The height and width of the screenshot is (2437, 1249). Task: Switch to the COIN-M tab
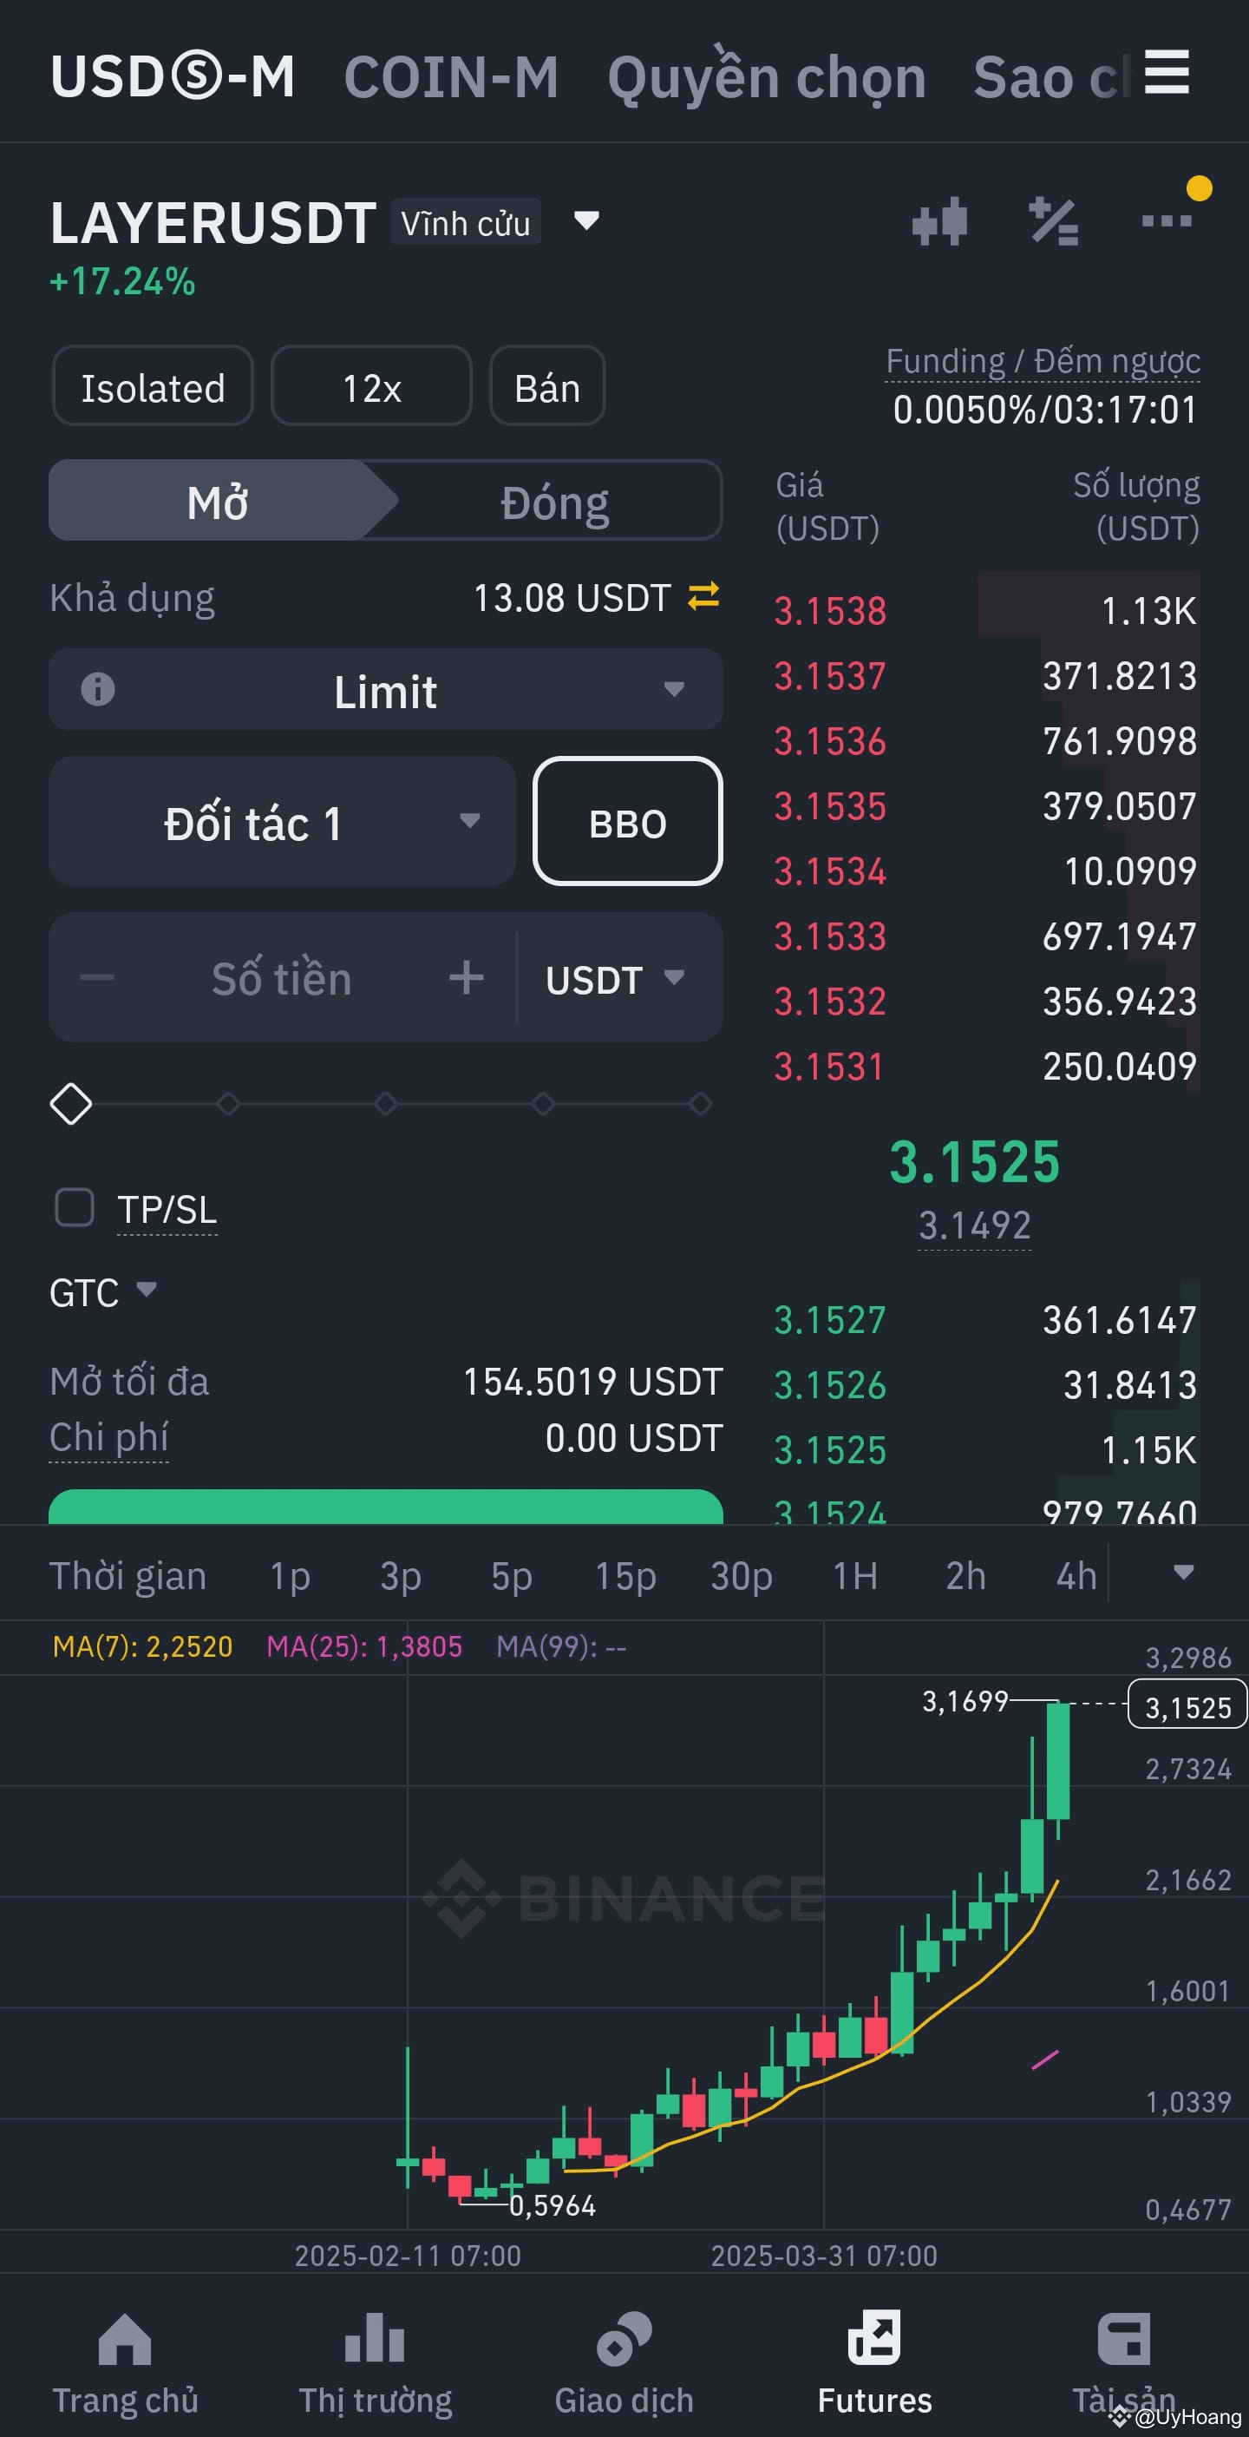coord(451,76)
